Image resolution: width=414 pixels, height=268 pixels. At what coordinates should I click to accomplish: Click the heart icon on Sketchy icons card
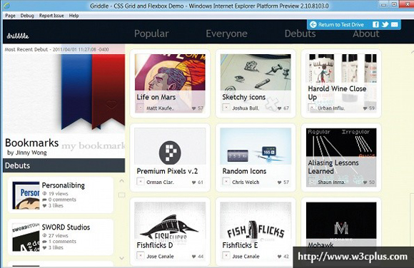[279, 108]
